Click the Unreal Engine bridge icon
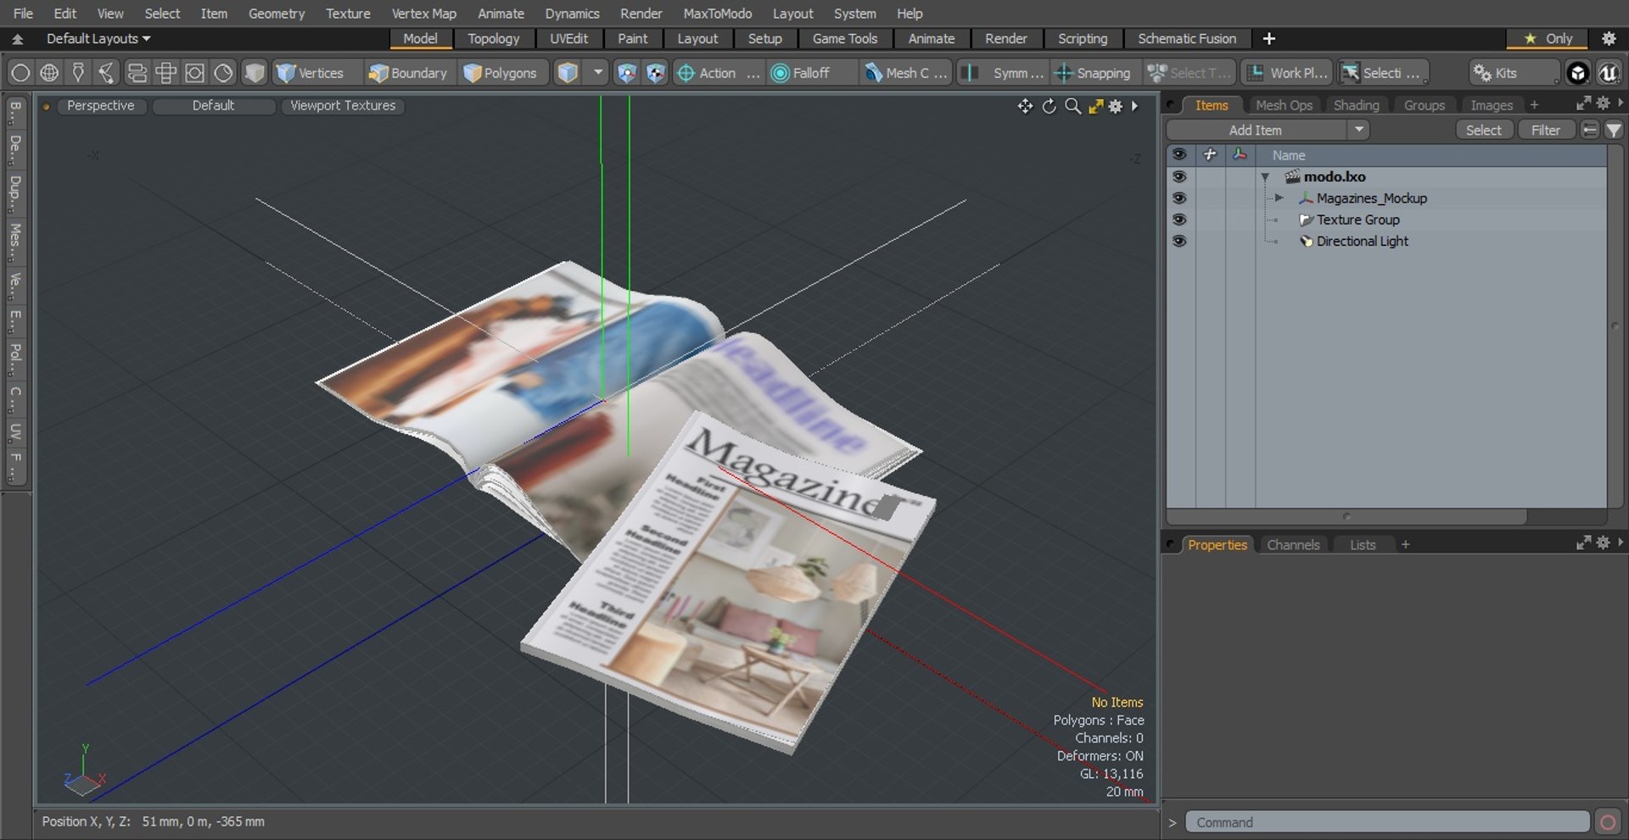 (1608, 73)
